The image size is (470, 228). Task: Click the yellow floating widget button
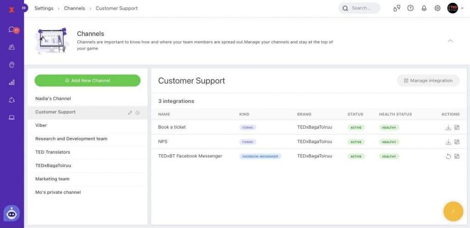(453, 211)
